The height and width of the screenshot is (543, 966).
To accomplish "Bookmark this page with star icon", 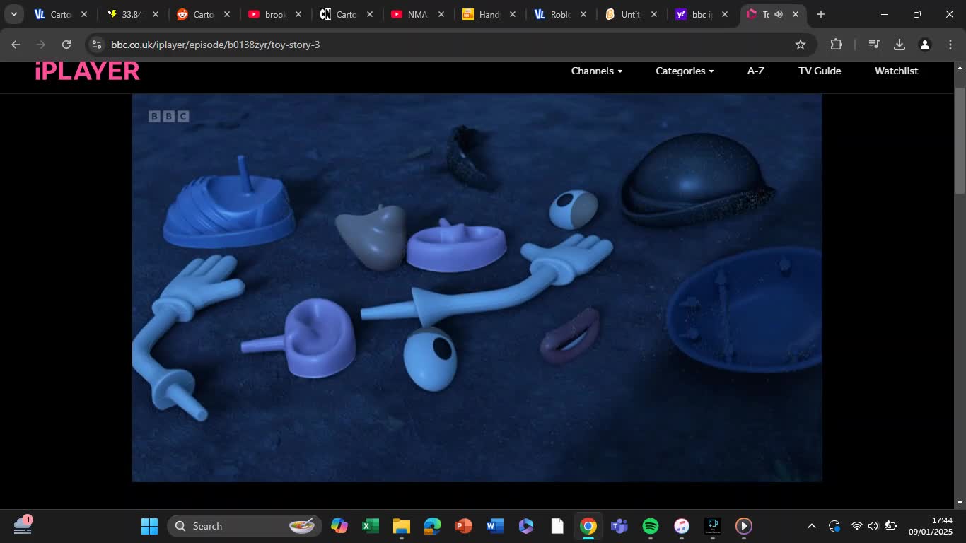I will coord(801,45).
